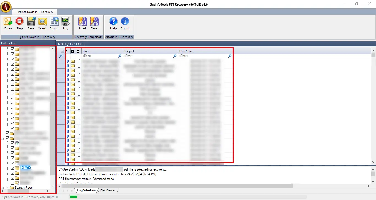Click the folder list scroll-left arrow
The width and height of the screenshot is (376, 200).
pyautogui.click(x=3, y=191)
